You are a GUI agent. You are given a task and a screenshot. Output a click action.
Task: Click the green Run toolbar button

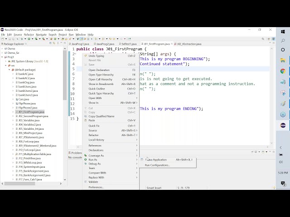(29, 39)
